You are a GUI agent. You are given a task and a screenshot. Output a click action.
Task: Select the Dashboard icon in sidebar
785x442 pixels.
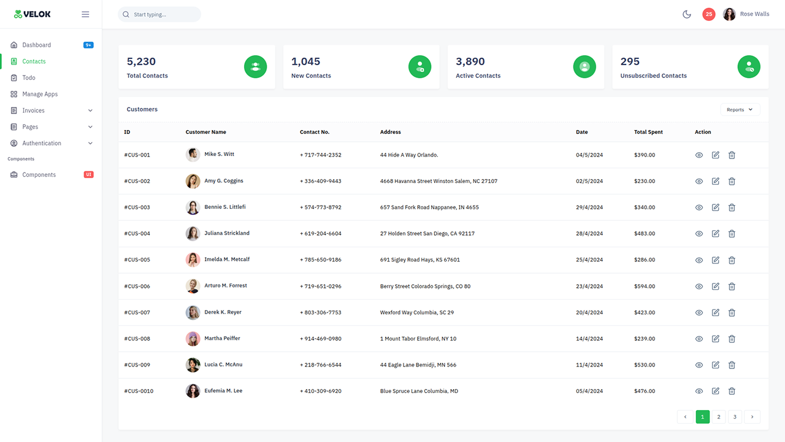13,44
